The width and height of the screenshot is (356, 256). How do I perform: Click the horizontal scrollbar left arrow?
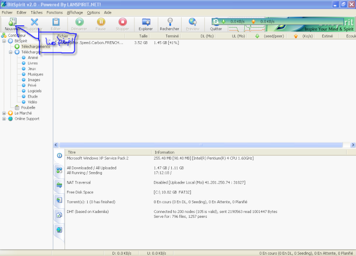tap(56, 145)
